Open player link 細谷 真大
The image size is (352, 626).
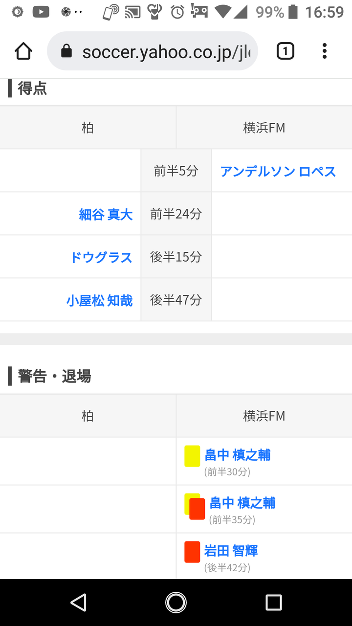106,214
